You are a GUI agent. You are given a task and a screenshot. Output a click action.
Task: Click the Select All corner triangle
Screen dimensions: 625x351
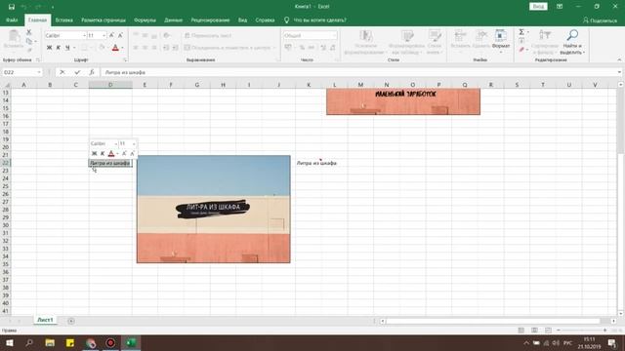pyautogui.click(x=7, y=85)
